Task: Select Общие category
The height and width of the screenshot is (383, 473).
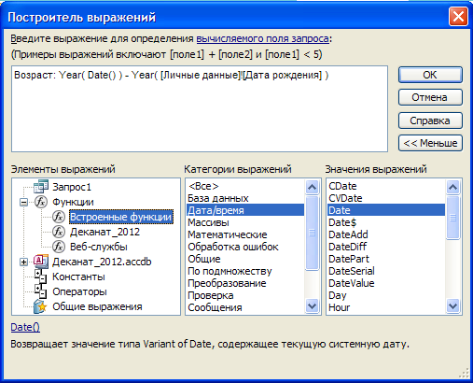Action: [245, 259]
